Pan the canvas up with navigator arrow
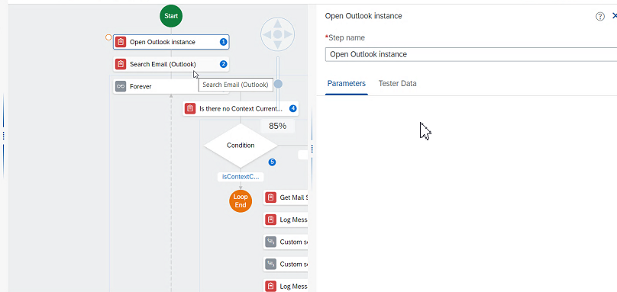This screenshot has width=617, height=292. point(277,23)
